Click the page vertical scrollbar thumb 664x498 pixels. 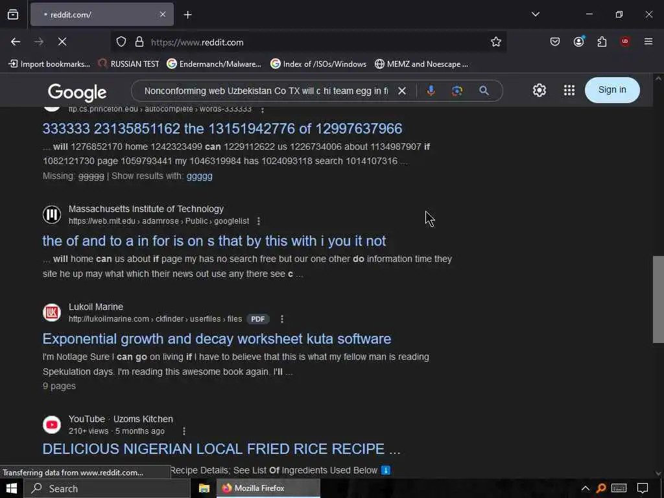click(658, 299)
